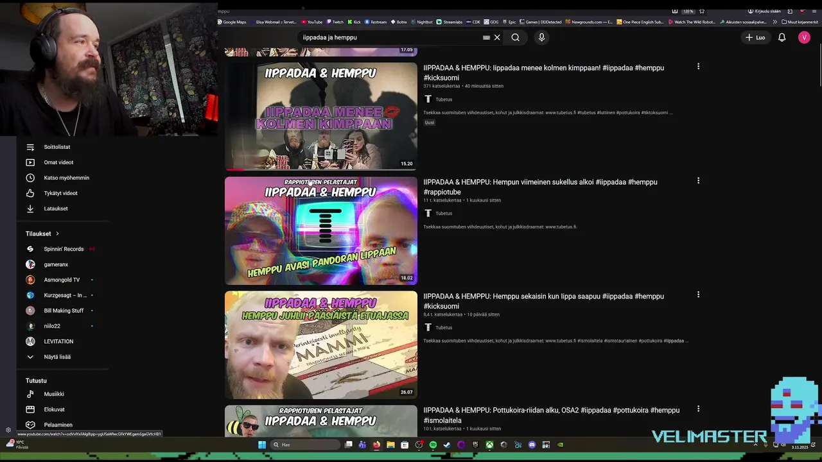Open the Kick bookmark
Screen dimensions: 822x462
coord(354,22)
